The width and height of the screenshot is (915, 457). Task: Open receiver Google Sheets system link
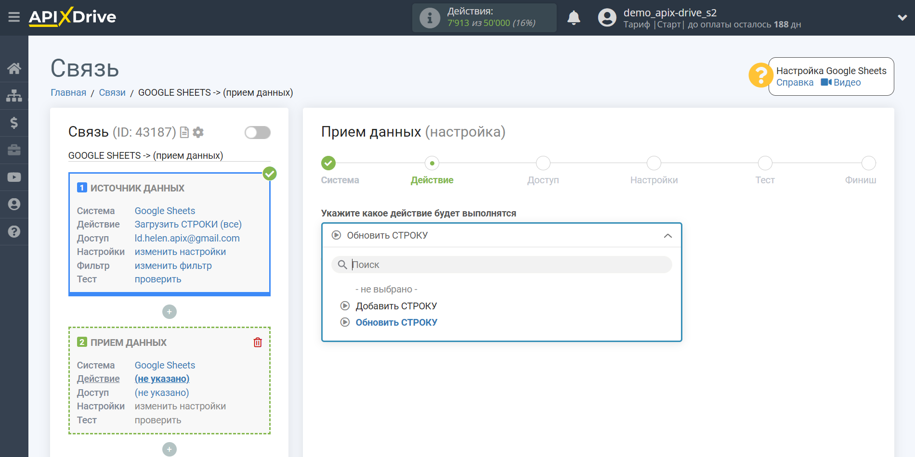(165, 365)
